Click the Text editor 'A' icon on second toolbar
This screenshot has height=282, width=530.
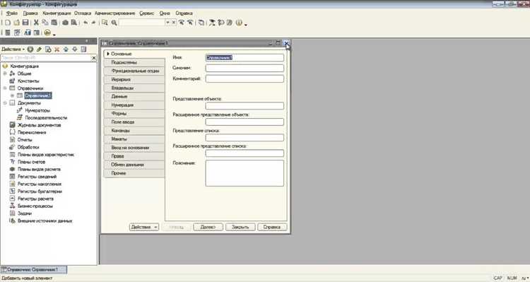click(x=28, y=33)
